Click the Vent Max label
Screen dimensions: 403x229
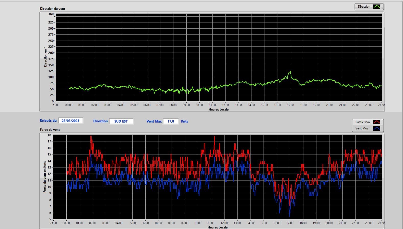(154, 121)
